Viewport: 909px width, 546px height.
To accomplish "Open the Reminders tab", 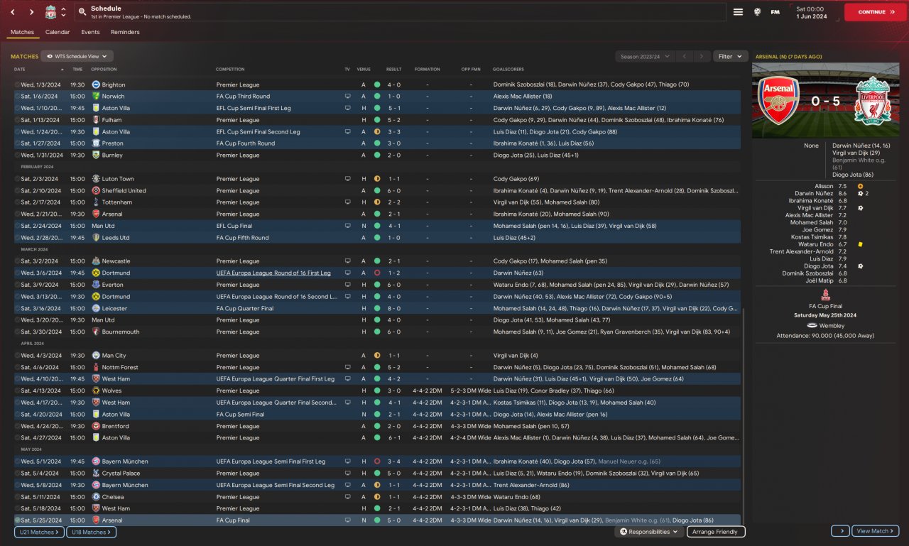I will [x=125, y=32].
